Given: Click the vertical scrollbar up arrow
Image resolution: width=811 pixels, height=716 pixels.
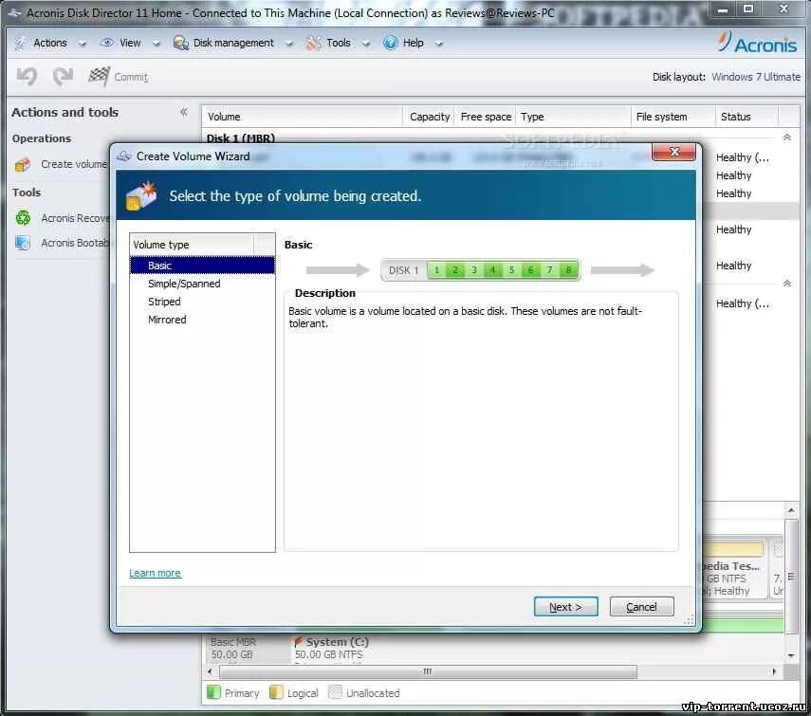Looking at the screenshot, I should pyautogui.click(x=791, y=510).
